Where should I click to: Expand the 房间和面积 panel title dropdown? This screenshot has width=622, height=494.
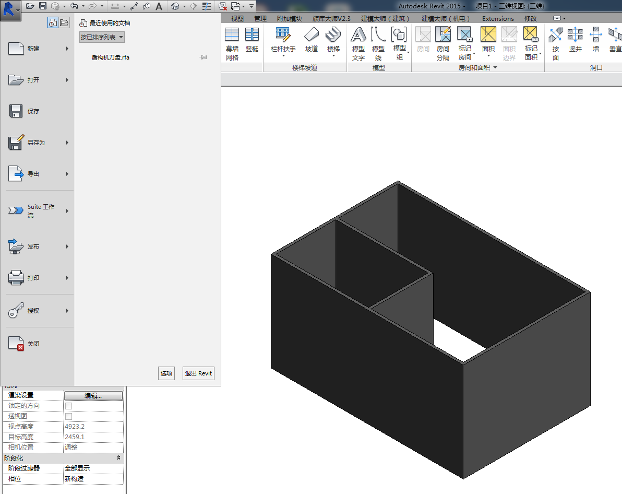(495, 67)
